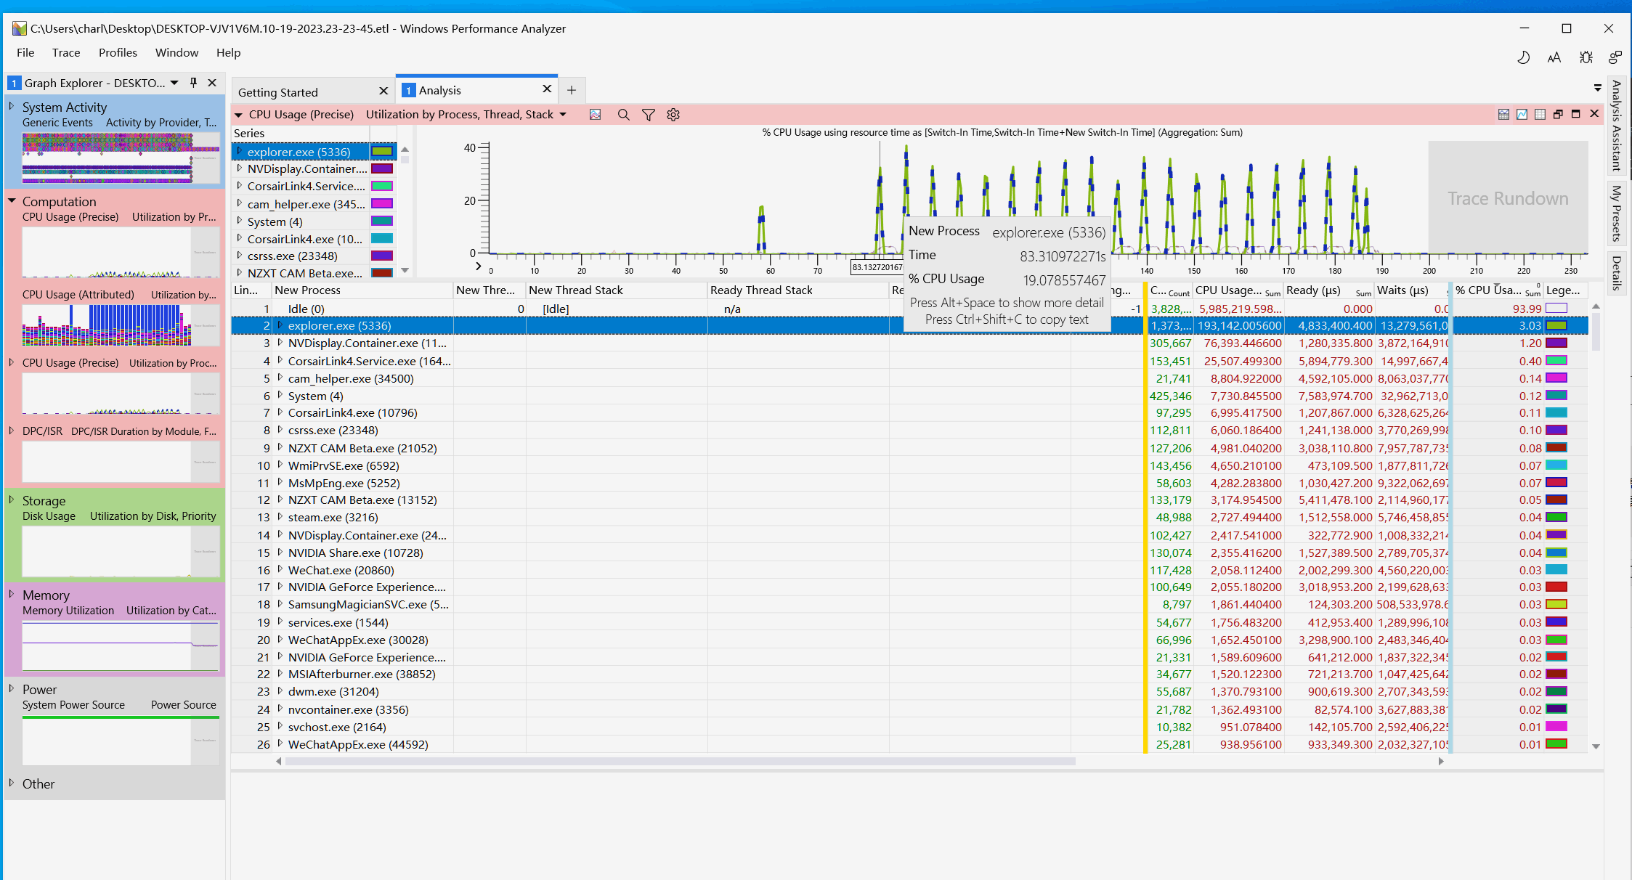1632x880 pixels.
Task: Open the tab list overflow dropdown
Action: tap(1598, 88)
